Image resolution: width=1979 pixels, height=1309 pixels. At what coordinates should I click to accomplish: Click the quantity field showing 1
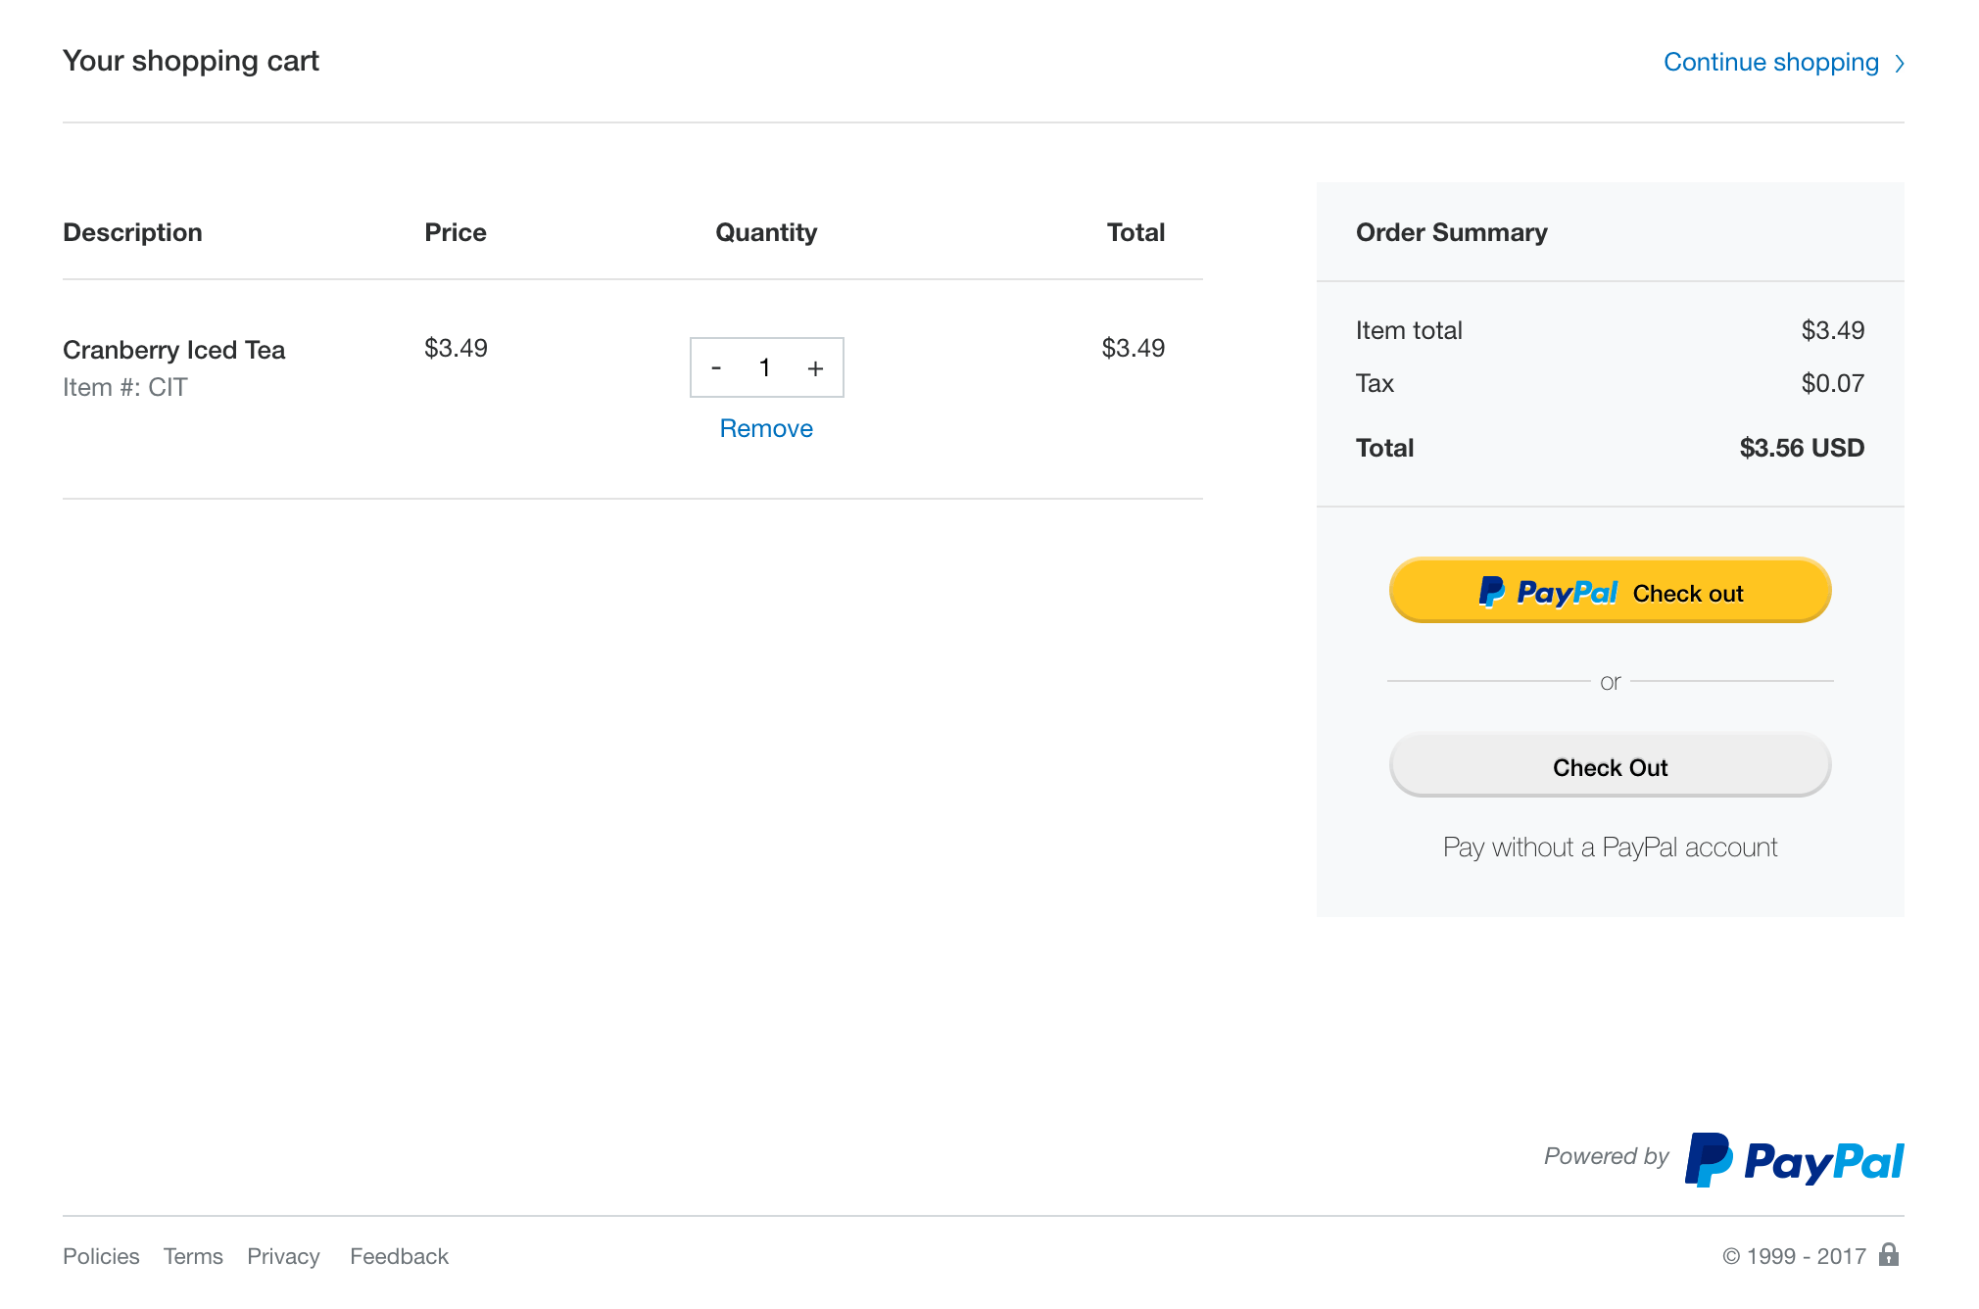click(764, 368)
